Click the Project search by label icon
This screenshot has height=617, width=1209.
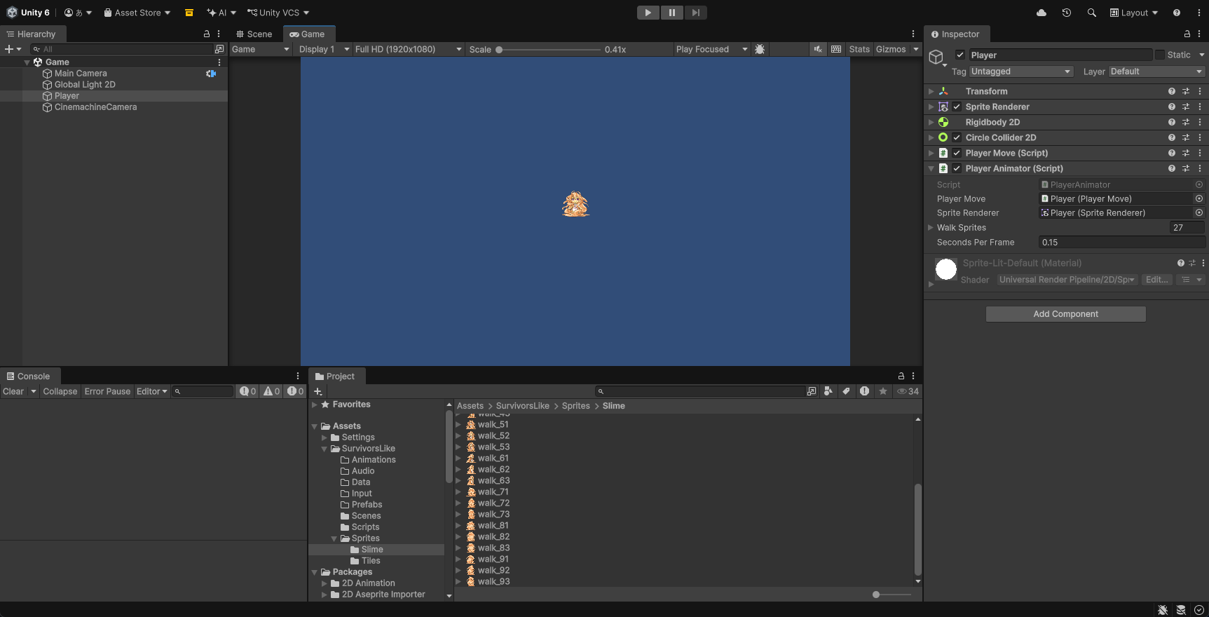[x=846, y=391]
